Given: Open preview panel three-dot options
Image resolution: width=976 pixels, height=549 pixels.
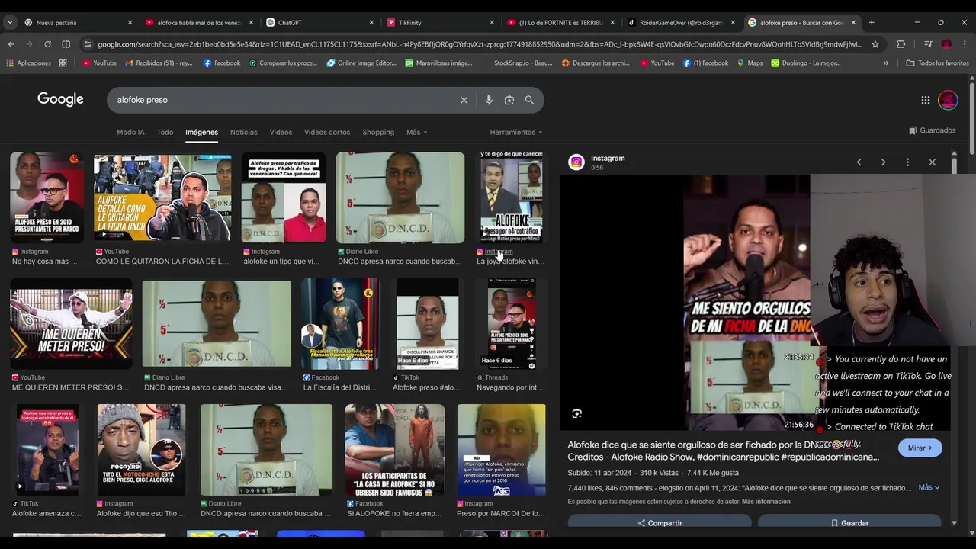Looking at the screenshot, I should pyautogui.click(x=907, y=162).
